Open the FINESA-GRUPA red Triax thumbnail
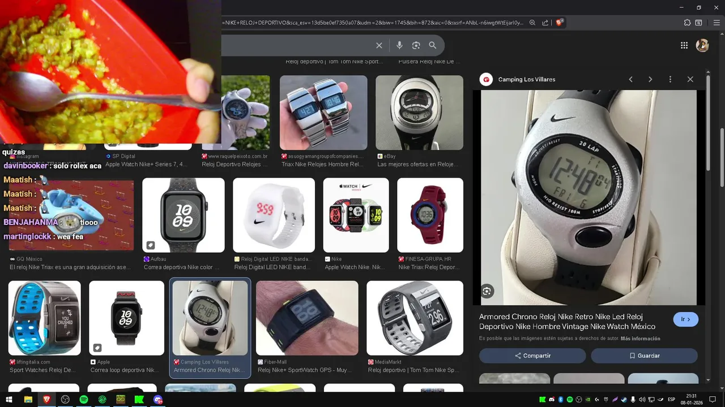The width and height of the screenshot is (725, 407). tap(430, 215)
